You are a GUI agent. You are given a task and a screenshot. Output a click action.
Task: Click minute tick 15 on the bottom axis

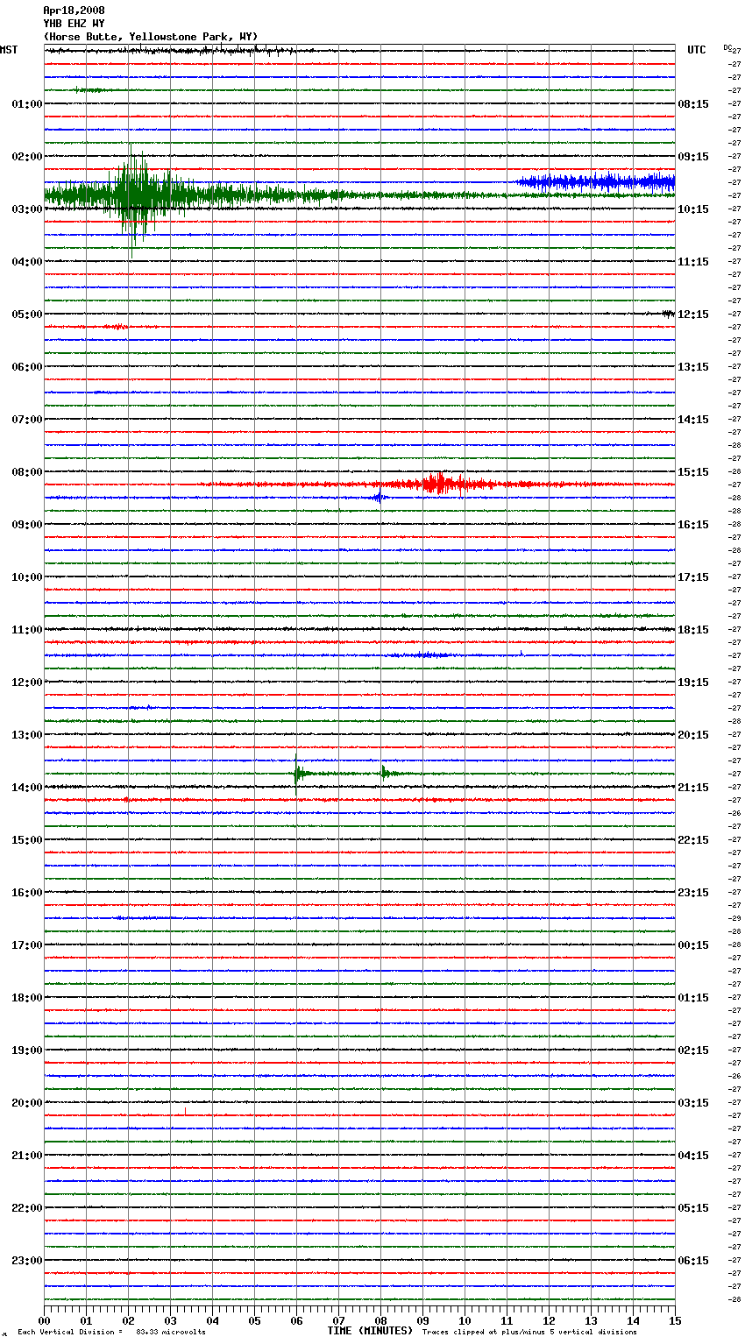675,1320
